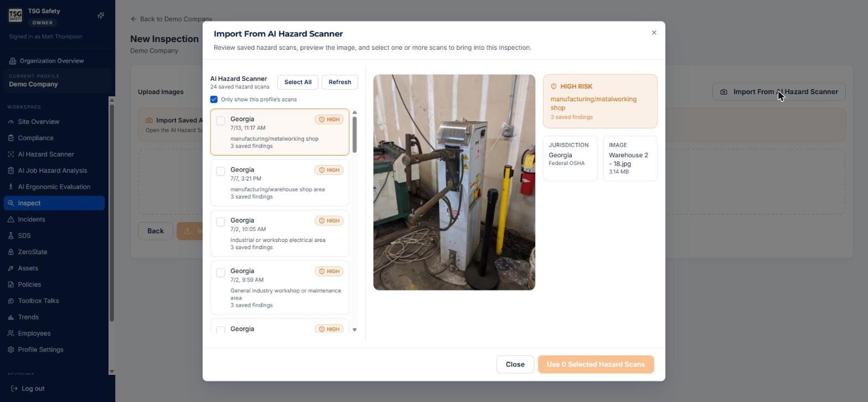Viewport: 868px width, 402px height.
Task: Click the Compliance clipboard icon
Action: [x=11, y=138]
